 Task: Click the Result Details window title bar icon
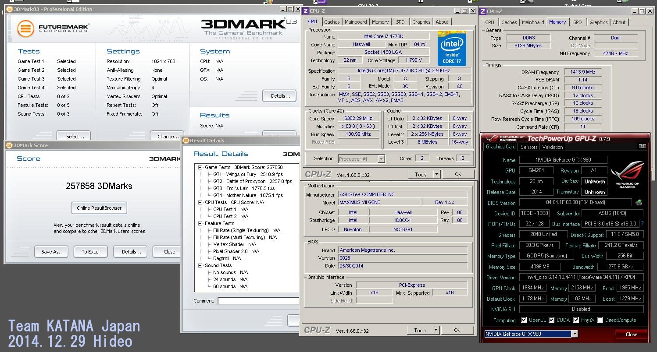tap(186, 141)
